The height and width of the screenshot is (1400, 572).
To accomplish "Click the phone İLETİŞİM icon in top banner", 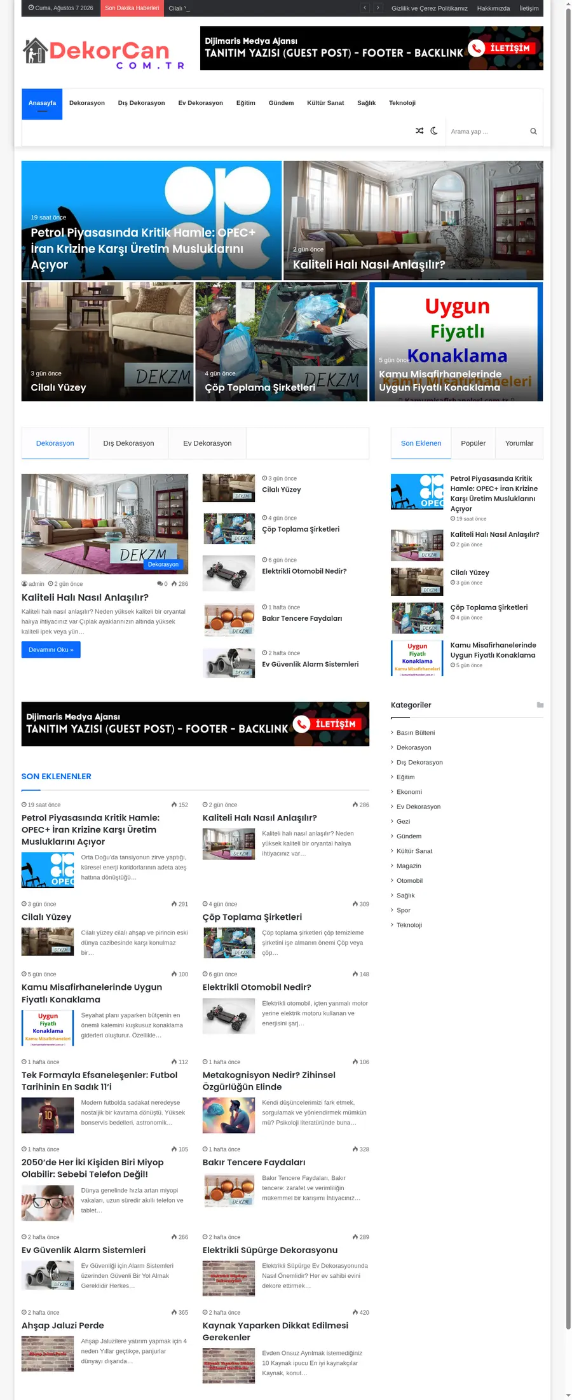I will click(477, 48).
